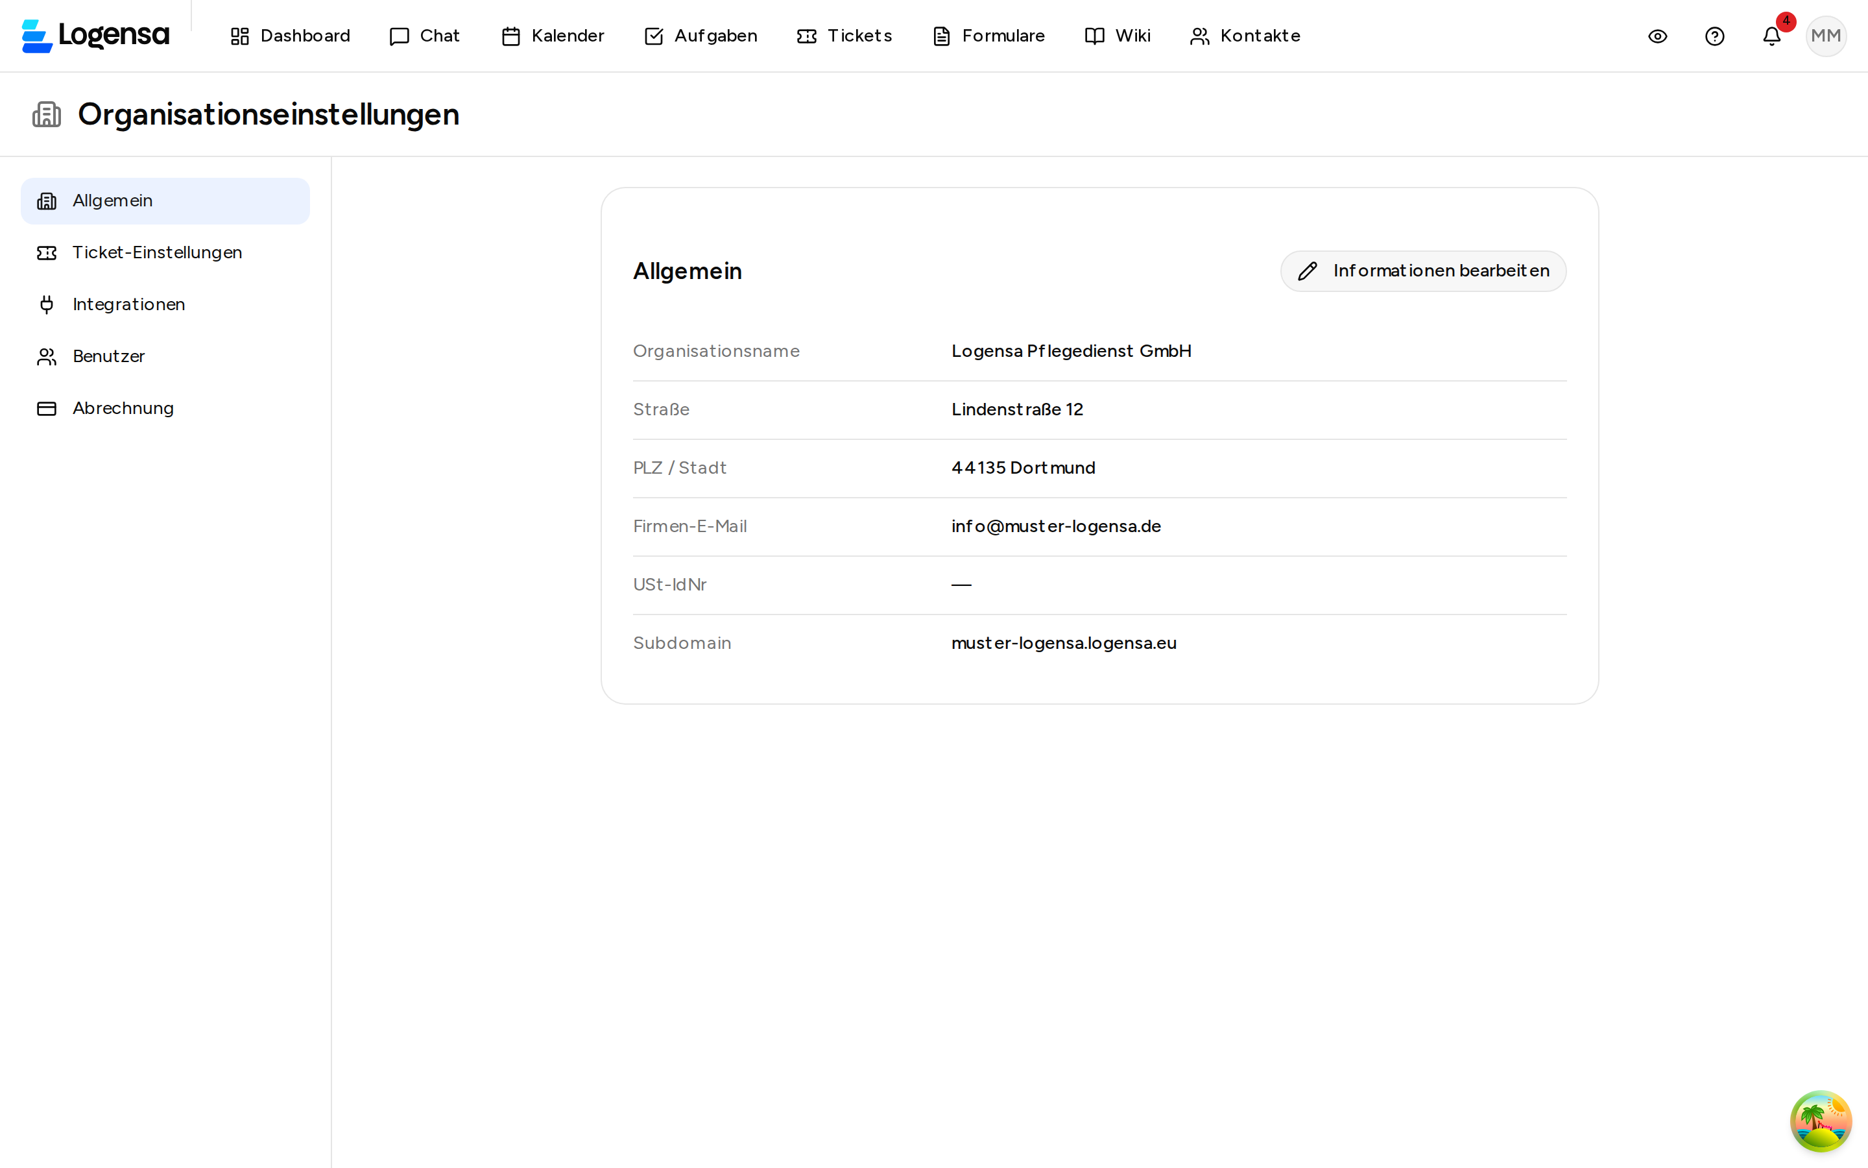
Task: Open notifications bell icon
Action: pyautogui.click(x=1771, y=36)
